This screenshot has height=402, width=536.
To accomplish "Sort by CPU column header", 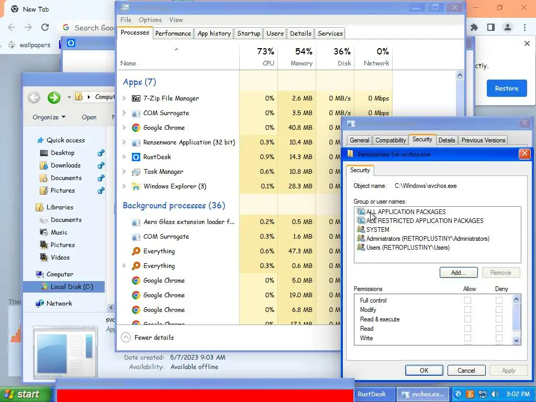I will [x=259, y=57].
